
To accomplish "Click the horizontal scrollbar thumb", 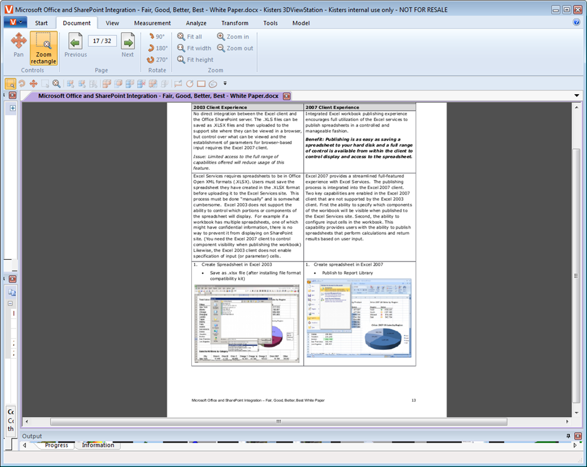I will (x=279, y=422).
